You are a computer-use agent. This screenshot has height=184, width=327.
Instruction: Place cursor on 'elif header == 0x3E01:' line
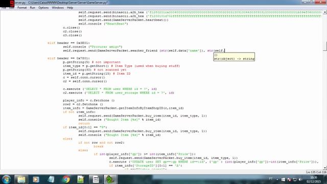pos(68,43)
